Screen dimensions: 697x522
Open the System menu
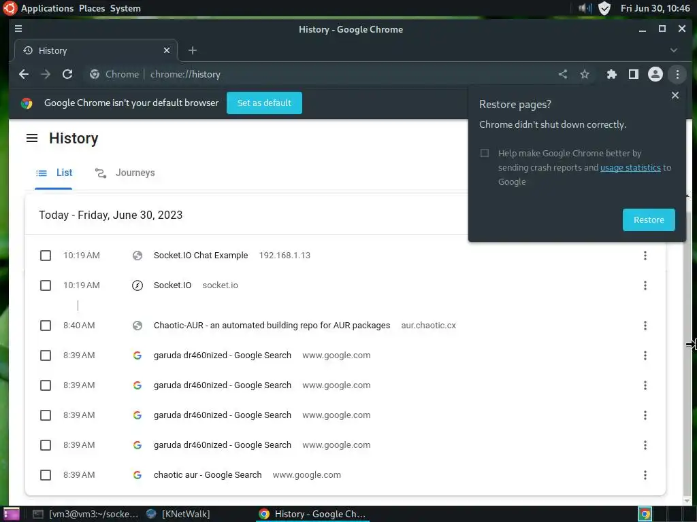click(x=125, y=8)
